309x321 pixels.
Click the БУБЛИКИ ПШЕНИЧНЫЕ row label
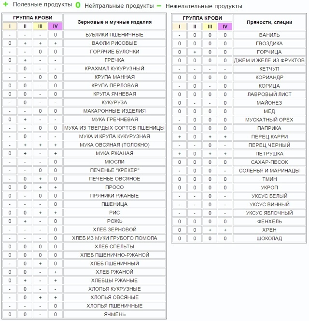(114, 35)
